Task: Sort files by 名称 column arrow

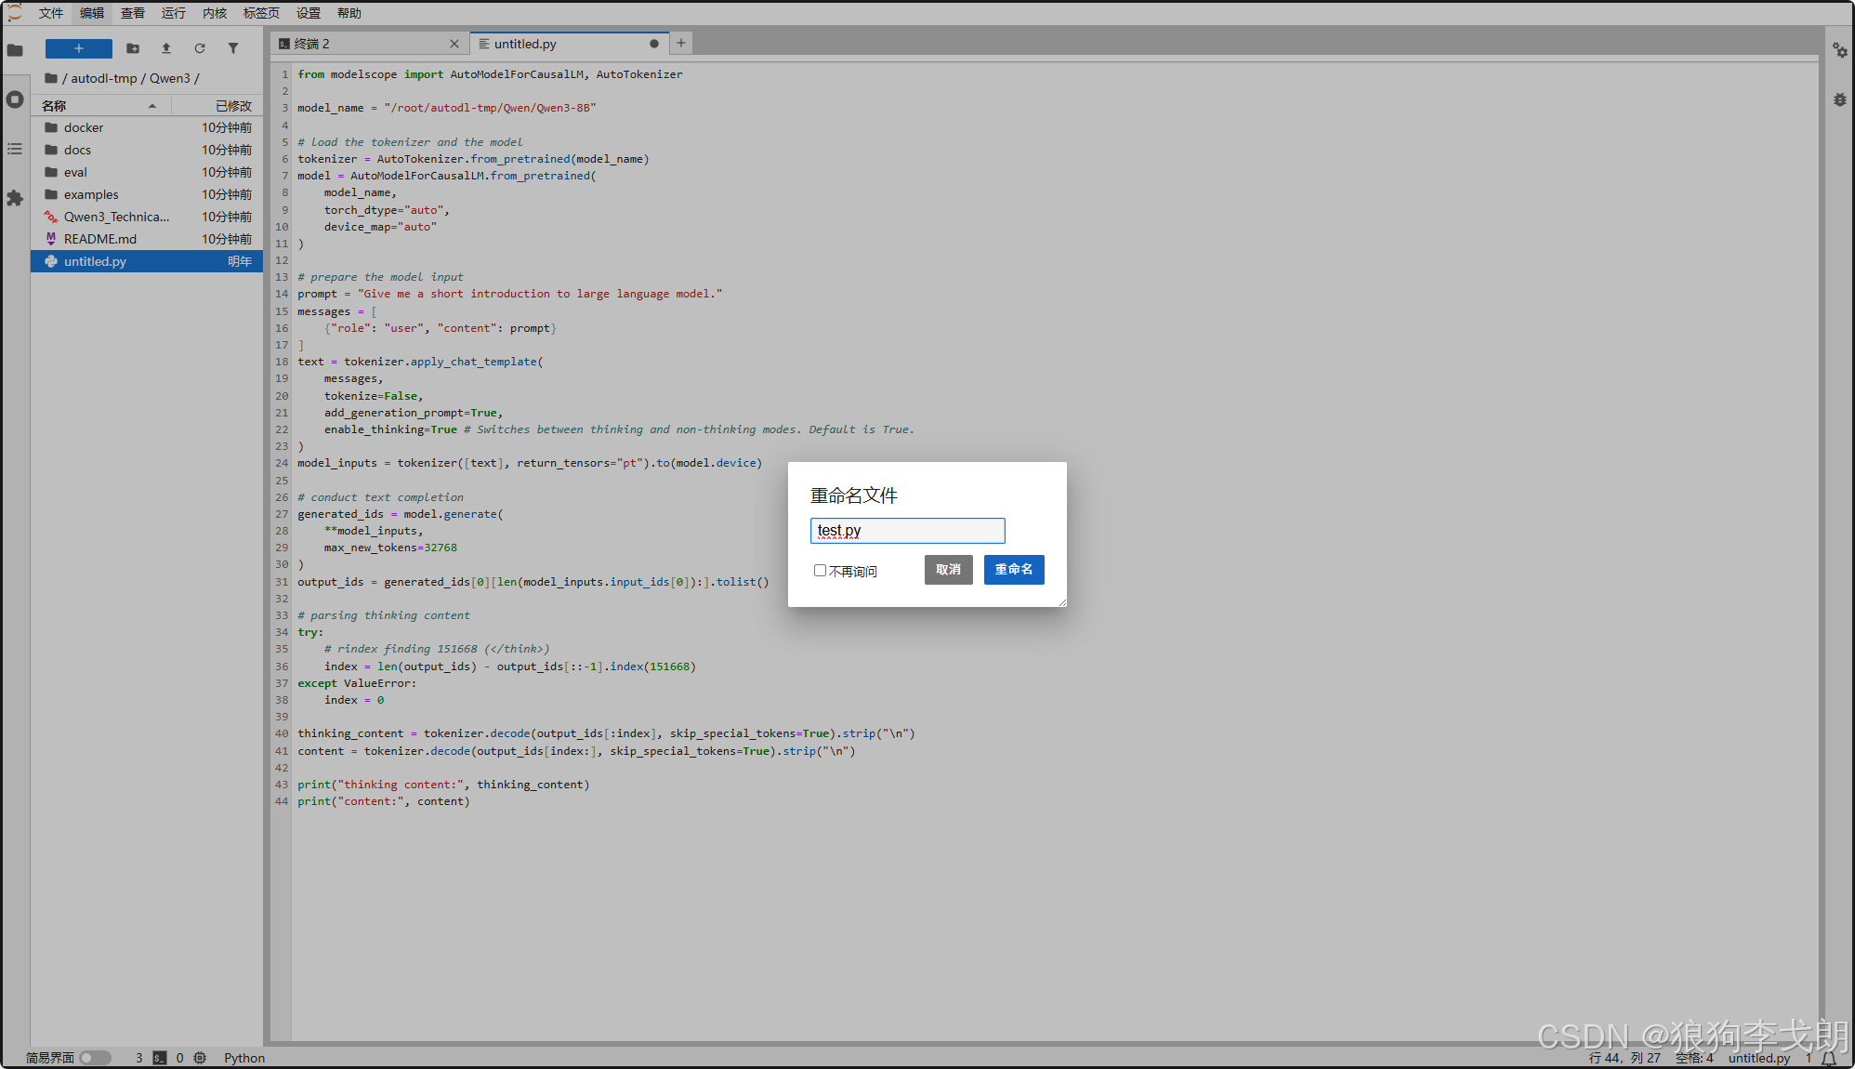Action: 152,106
